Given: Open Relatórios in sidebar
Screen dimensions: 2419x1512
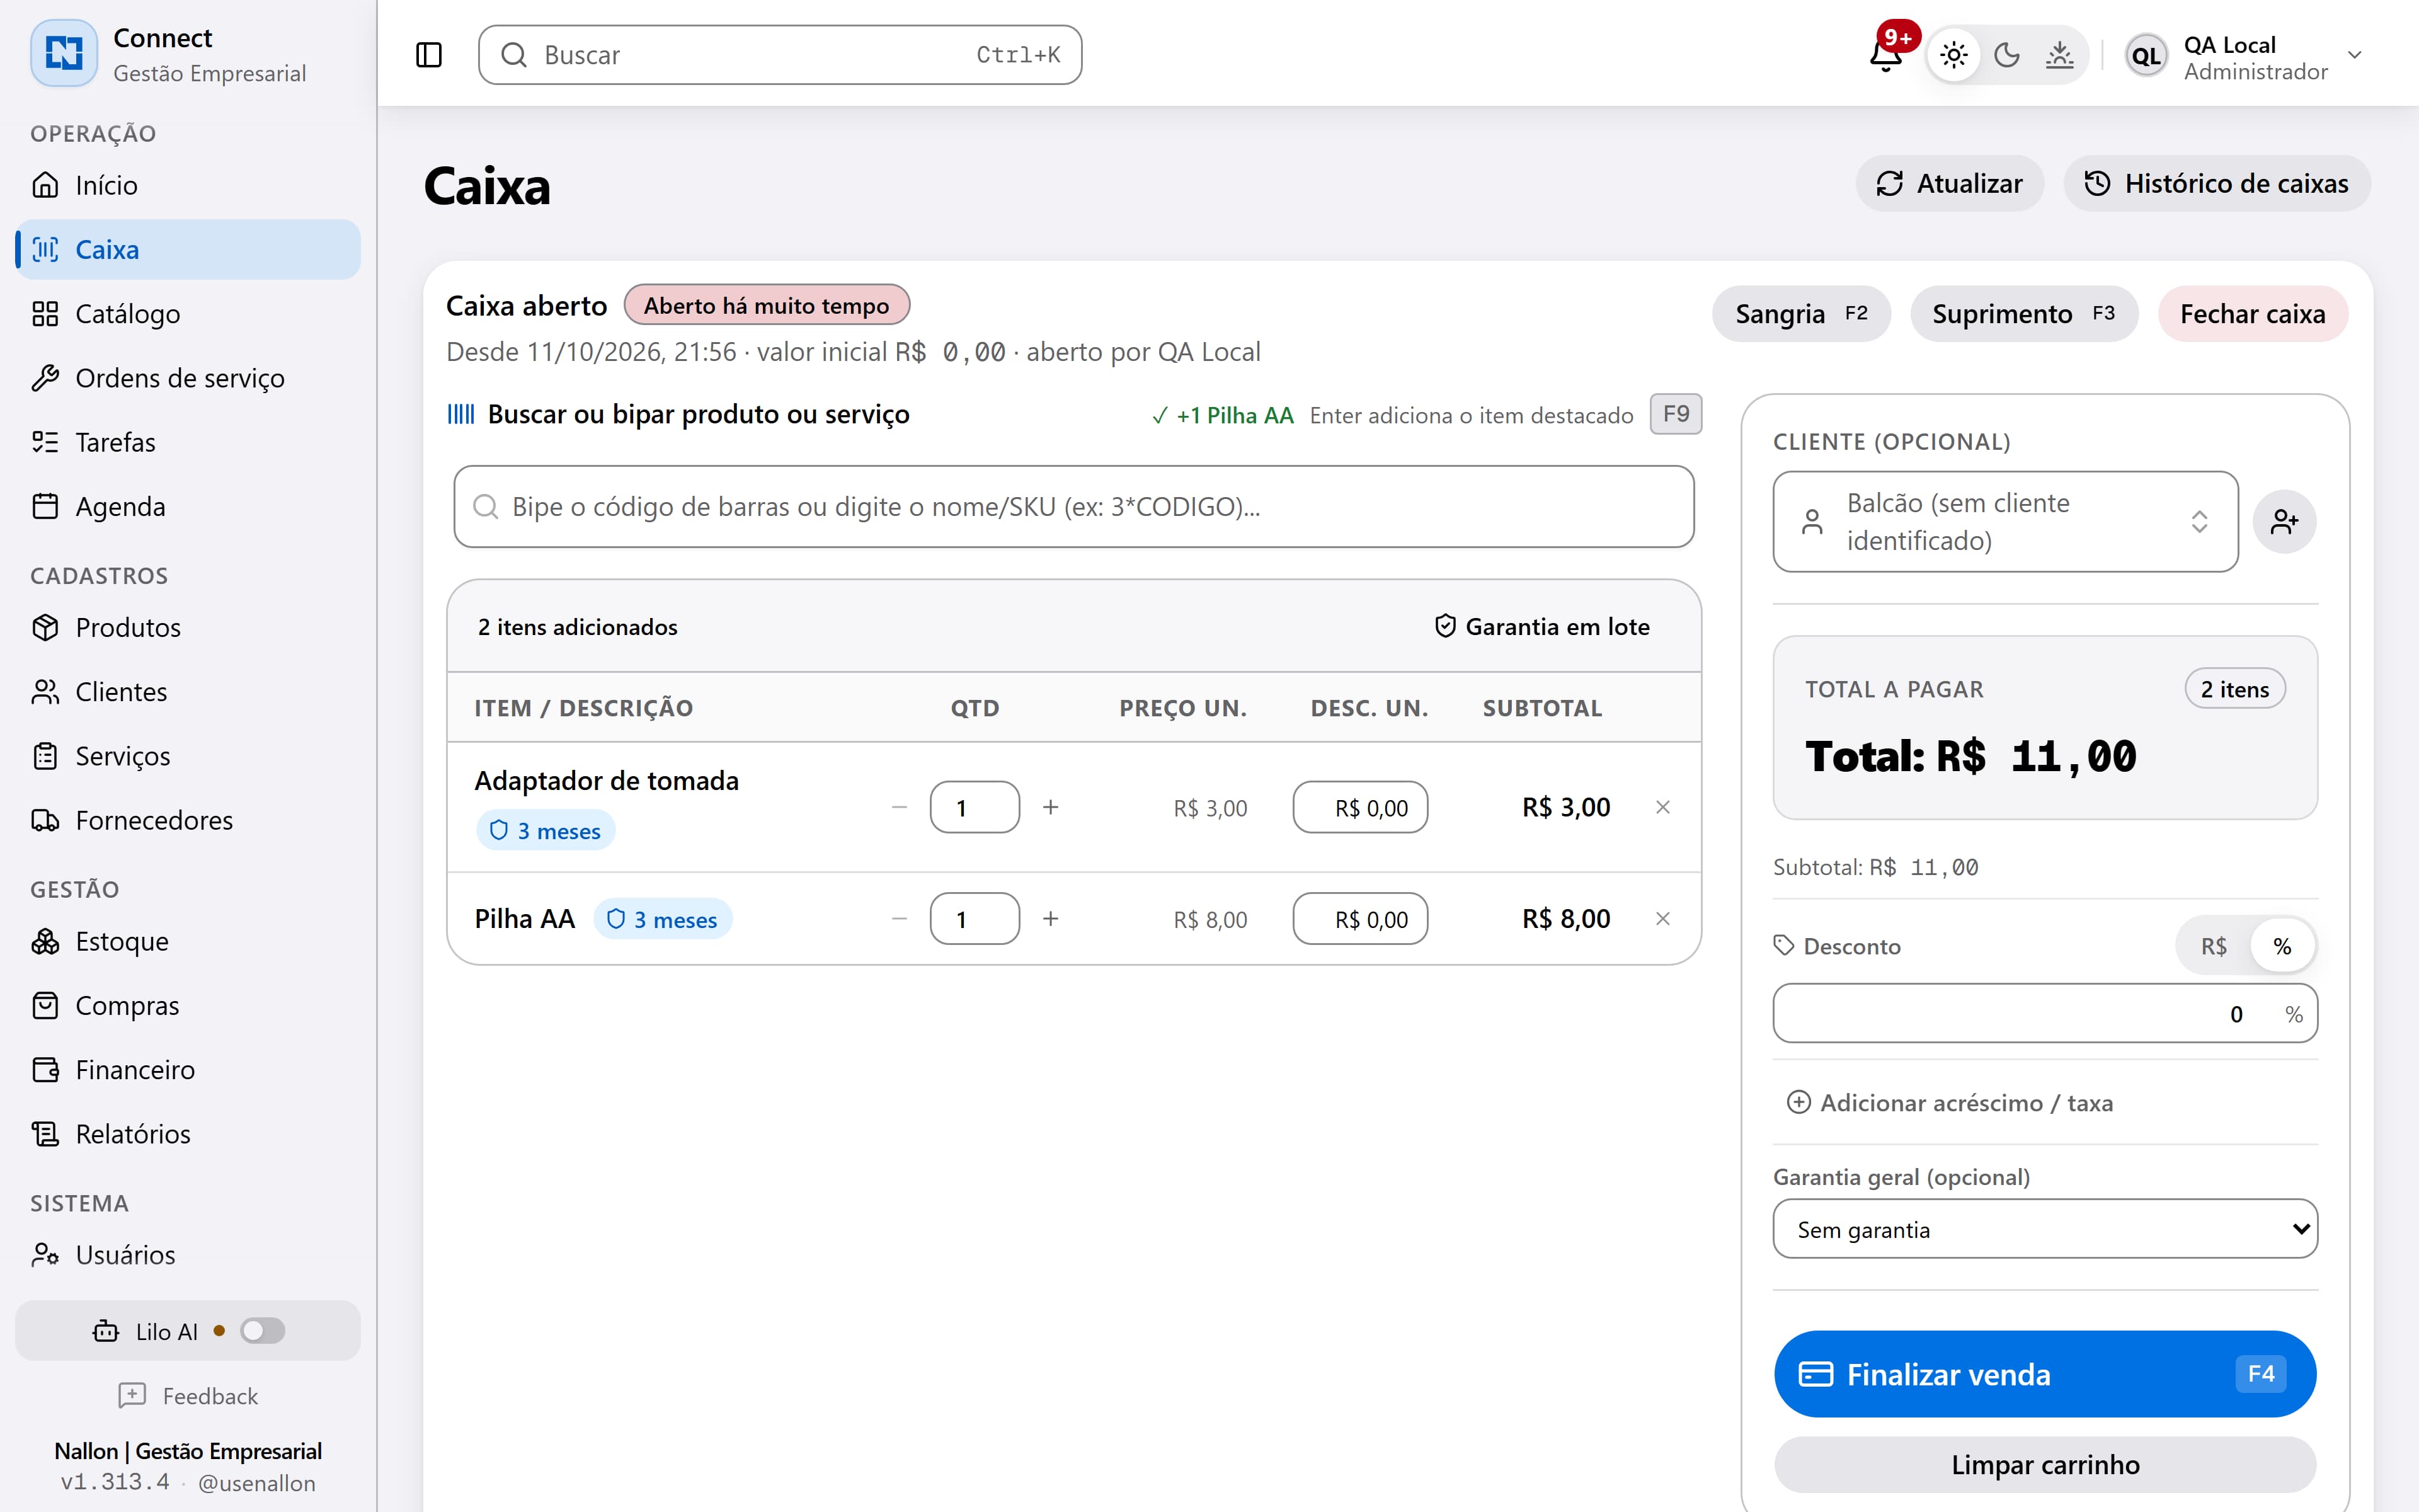Looking at the screenshot, I should pos(188,1133).
